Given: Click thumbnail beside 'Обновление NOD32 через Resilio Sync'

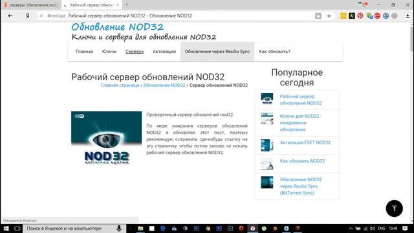Looking at the screenshot, I should pos(267,183).
